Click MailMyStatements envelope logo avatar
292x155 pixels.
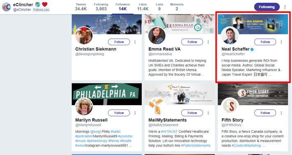click(x=157, y=106)
